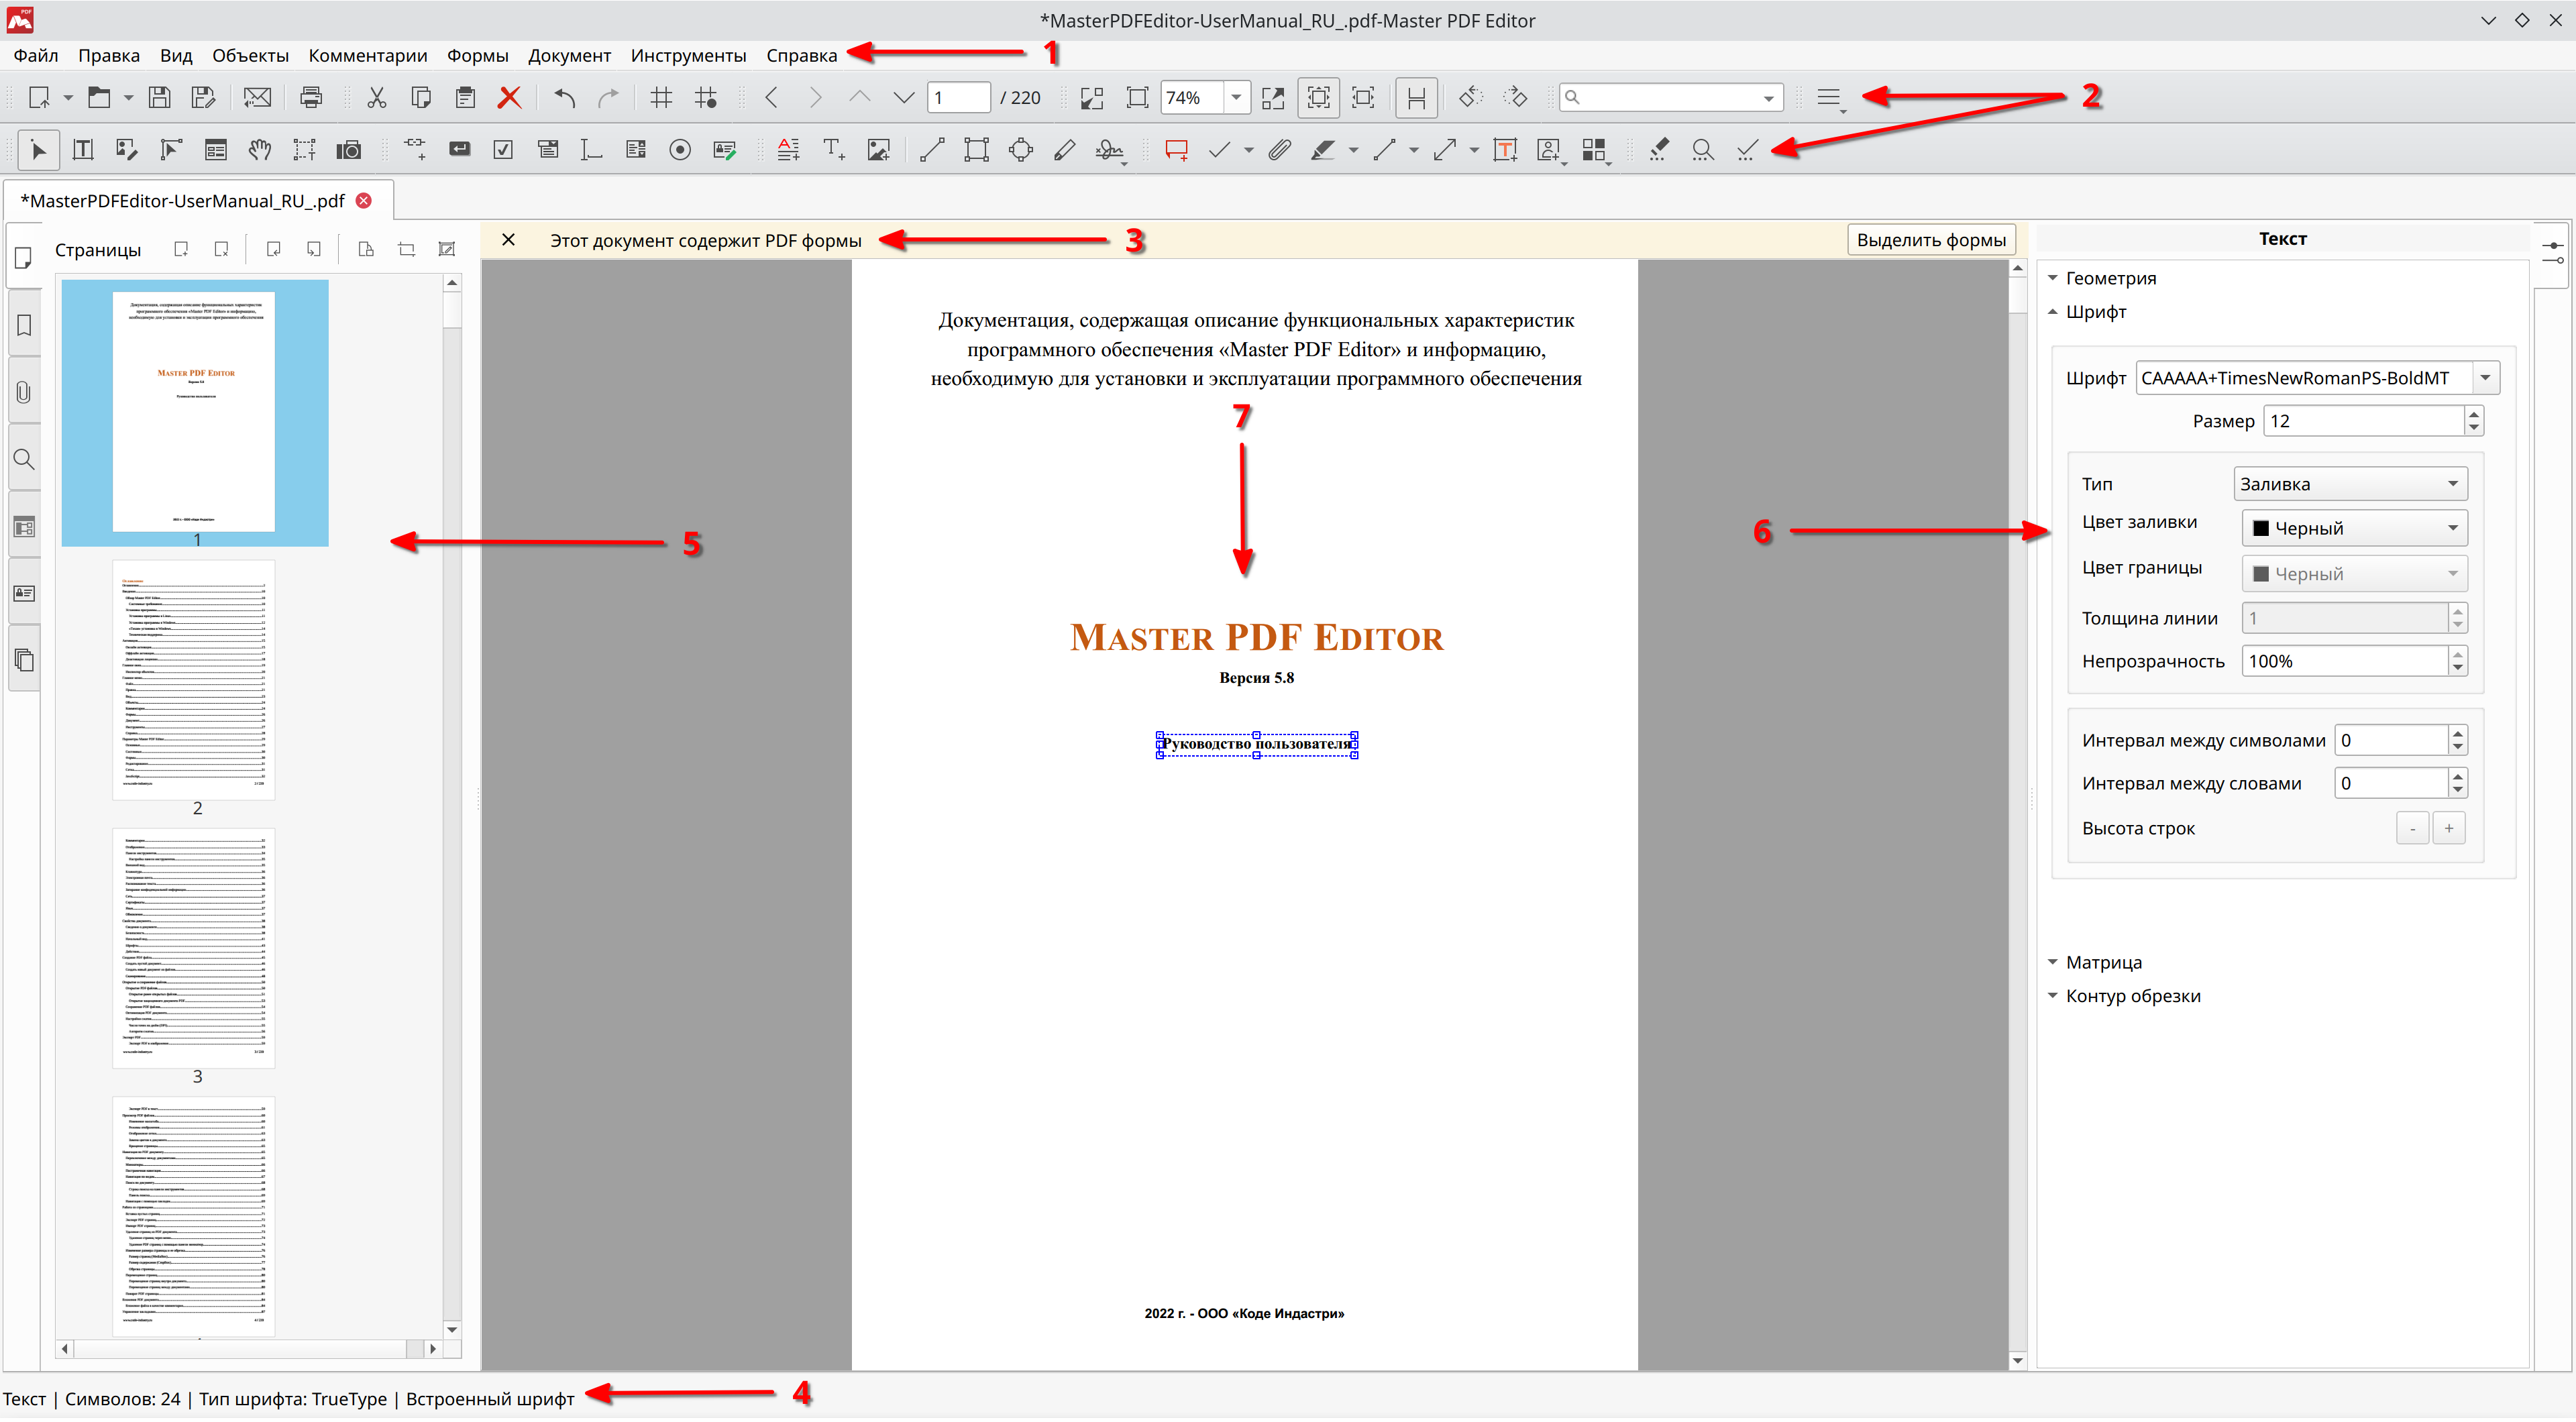The height and width of the screenshot is (1422, 2576).
Task: Open the Инструменты menu
Action: coord(688,56)
